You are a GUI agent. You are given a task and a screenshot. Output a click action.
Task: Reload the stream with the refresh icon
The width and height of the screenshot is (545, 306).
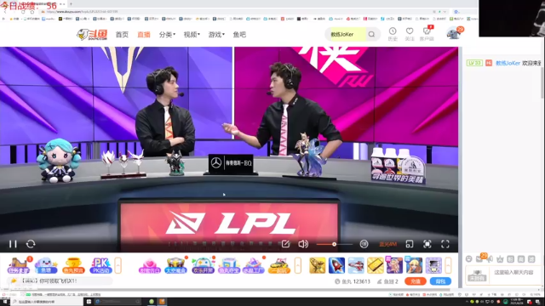(31, 244)
